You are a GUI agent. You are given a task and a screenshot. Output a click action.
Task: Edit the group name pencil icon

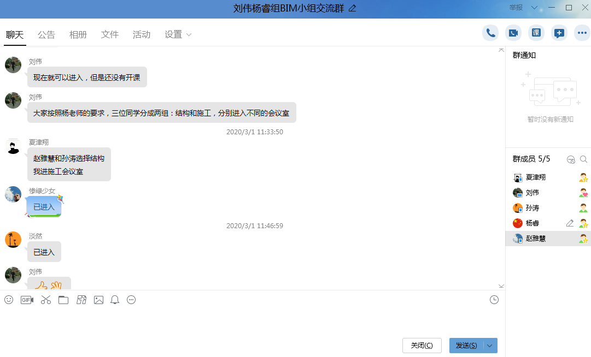click(x=353, y=8)
